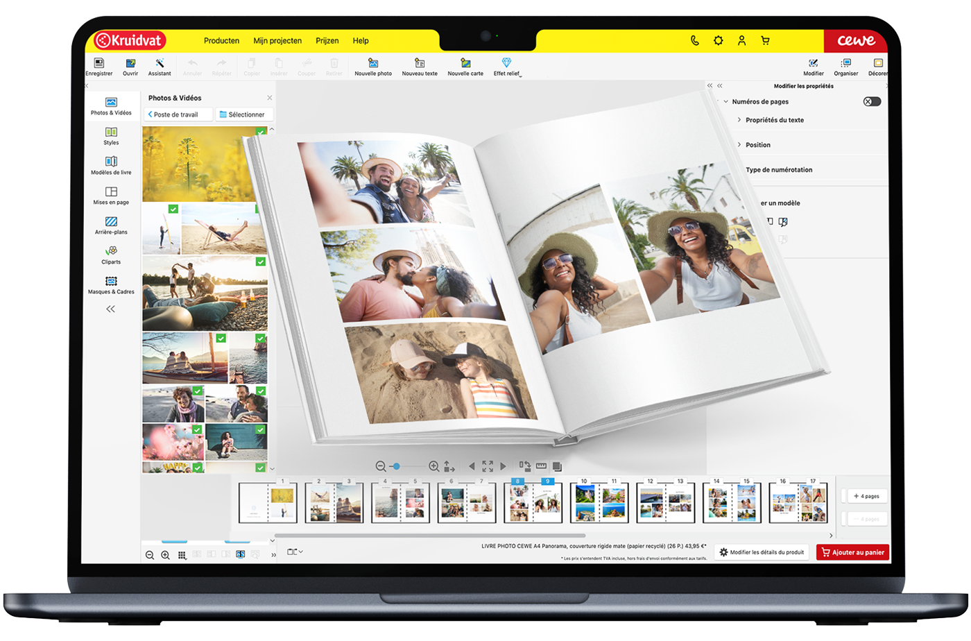Screen dimensions: 971x641
Task: Add 4 pages with the + 4 pages button
Action: click(866, 496)
